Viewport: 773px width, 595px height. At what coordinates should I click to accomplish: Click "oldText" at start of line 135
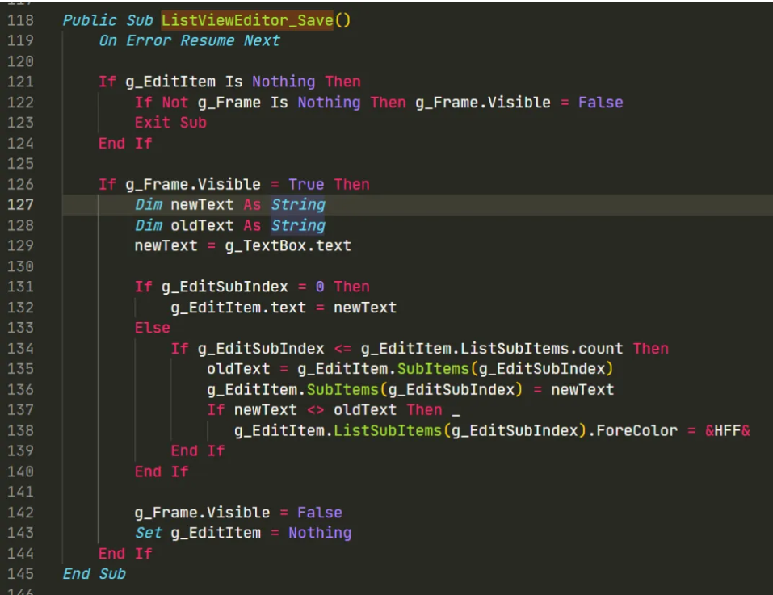click(238, 369)
